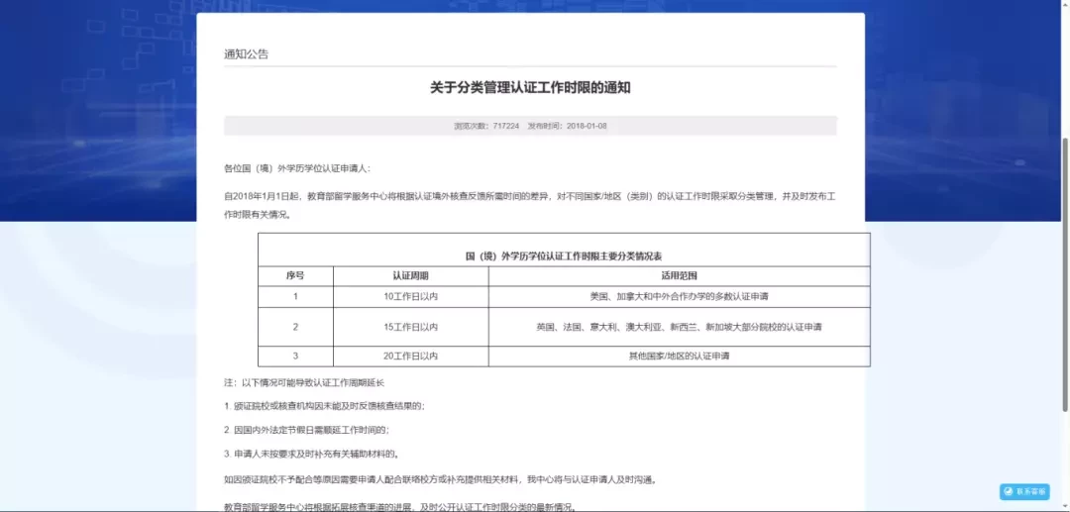Image resolution: width=1070 pixels, height=512 pixels.
Task: Click the publish date 2018-01-08
Action: 587,126
